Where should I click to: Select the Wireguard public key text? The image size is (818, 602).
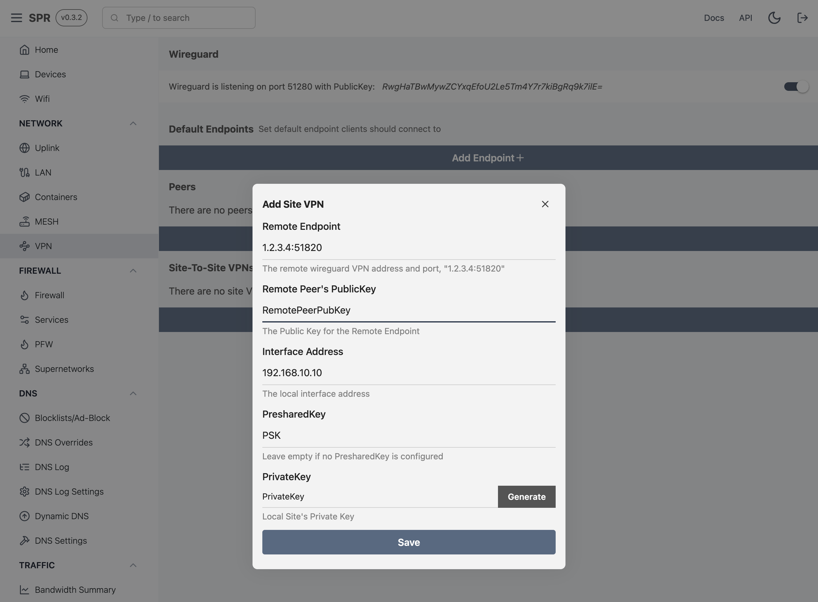[x=492, y=87]
